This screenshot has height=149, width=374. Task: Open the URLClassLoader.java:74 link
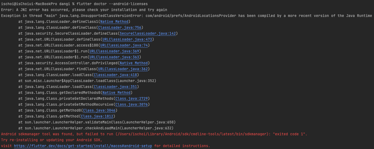(x=124, y=45)
